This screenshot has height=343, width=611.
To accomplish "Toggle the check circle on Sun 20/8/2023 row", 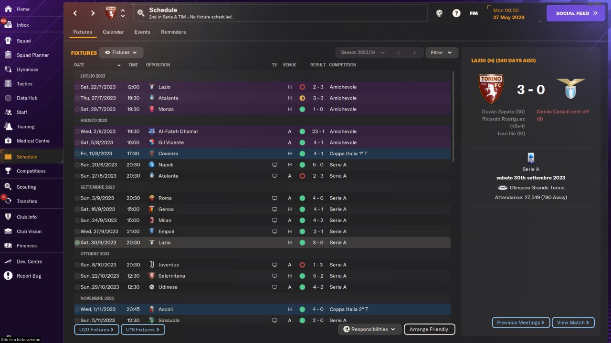I will coord(77,165).
